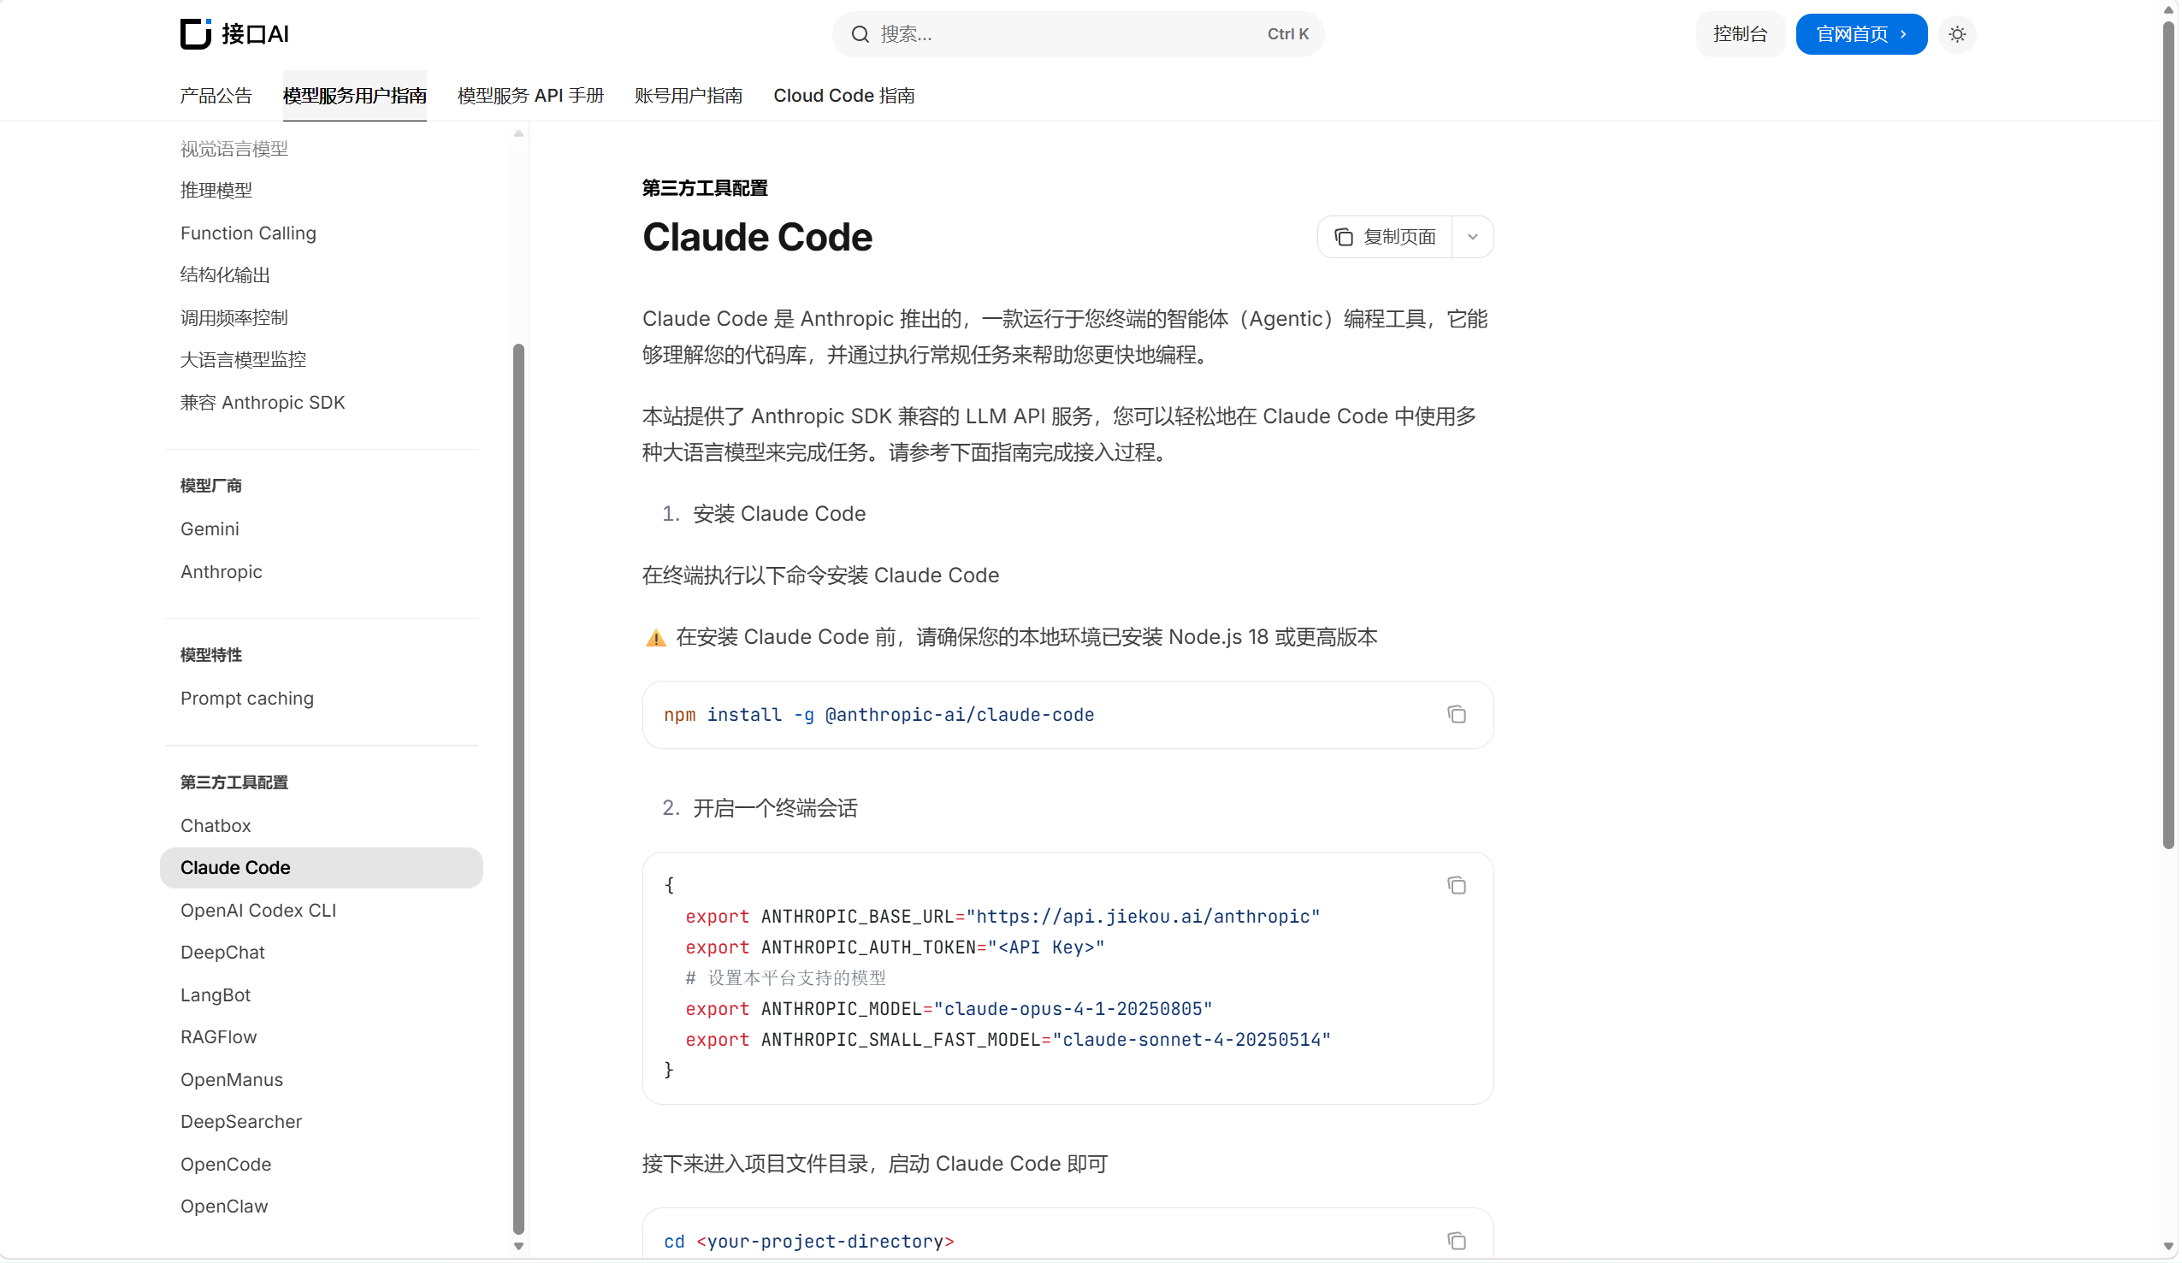Open the RAGFlow sidebar page

pos(219,1038)
